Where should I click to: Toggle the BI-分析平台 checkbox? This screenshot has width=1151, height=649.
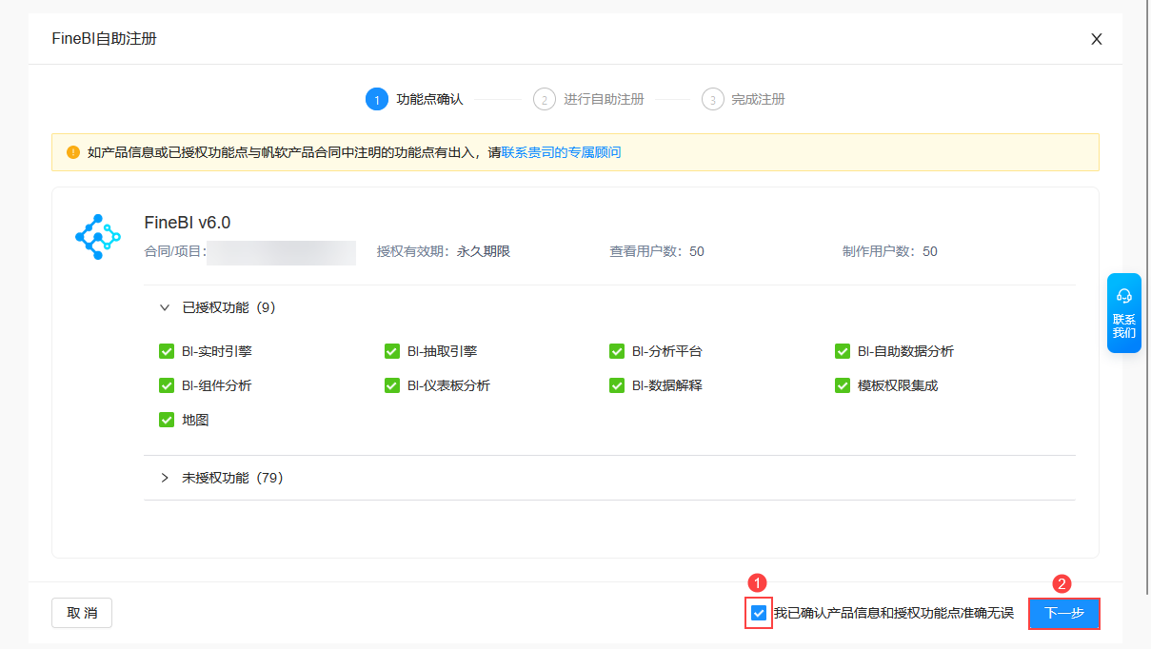click(617, 351)
